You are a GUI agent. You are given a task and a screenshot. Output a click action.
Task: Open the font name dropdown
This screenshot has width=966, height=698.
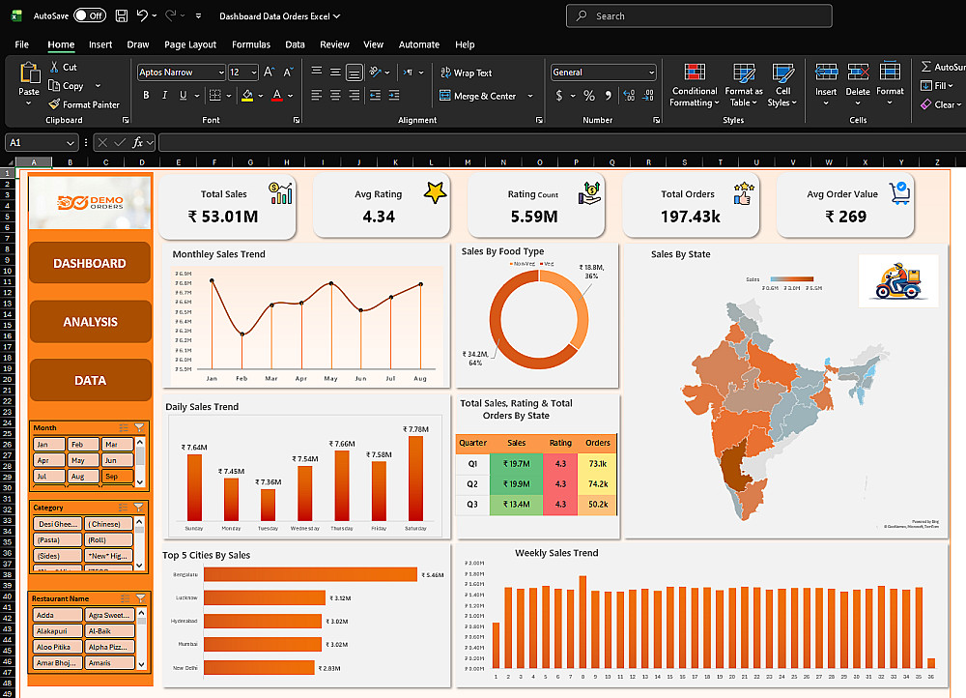[x=221, y=73]
